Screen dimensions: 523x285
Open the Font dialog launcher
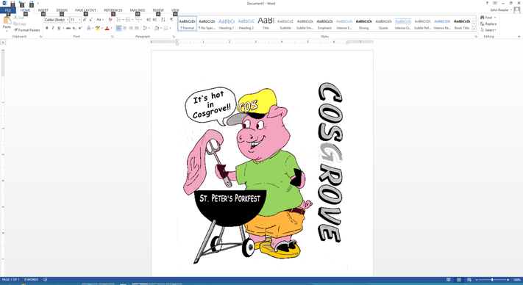point(112,37)
